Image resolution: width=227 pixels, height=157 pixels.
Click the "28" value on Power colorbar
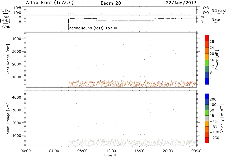point(212,41)
